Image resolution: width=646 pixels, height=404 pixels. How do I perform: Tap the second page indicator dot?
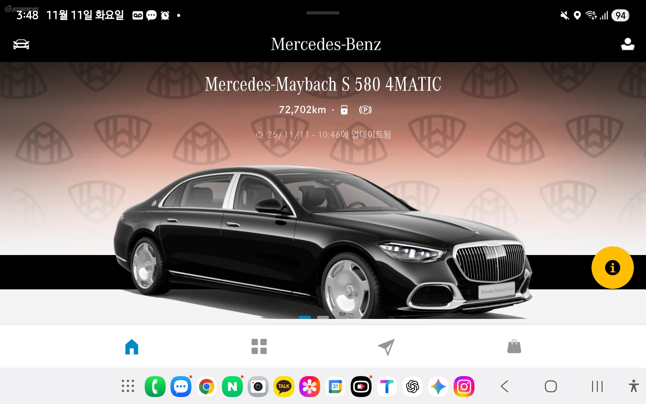point(323,317)
